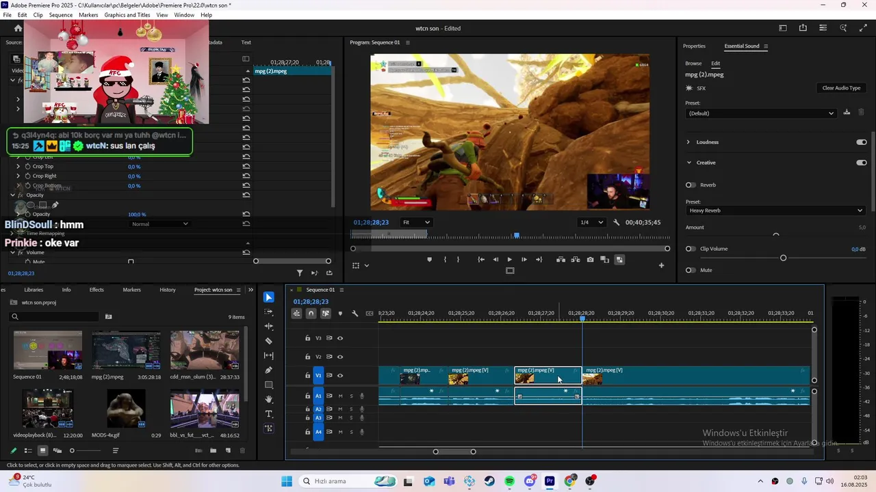Export a frame with camera icon
Image resolution: width=876 pixels, height=492 pixels.
click(590, 260)
